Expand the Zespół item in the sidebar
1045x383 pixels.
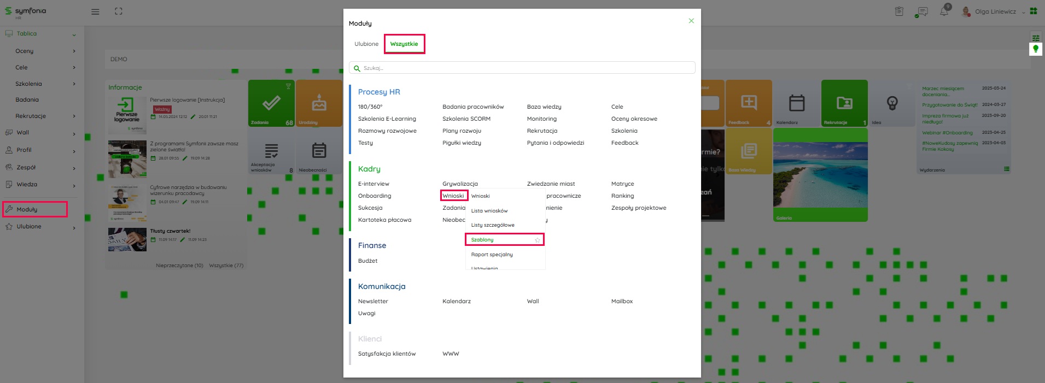[x=74, y=168]
